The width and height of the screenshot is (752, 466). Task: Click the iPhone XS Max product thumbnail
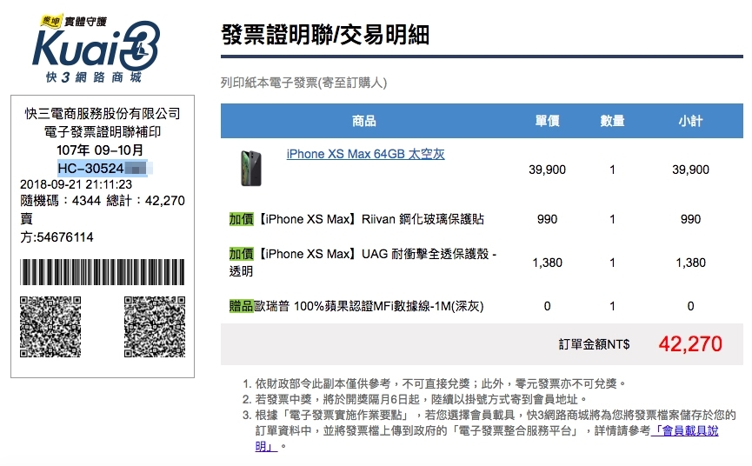coord(251,169)
